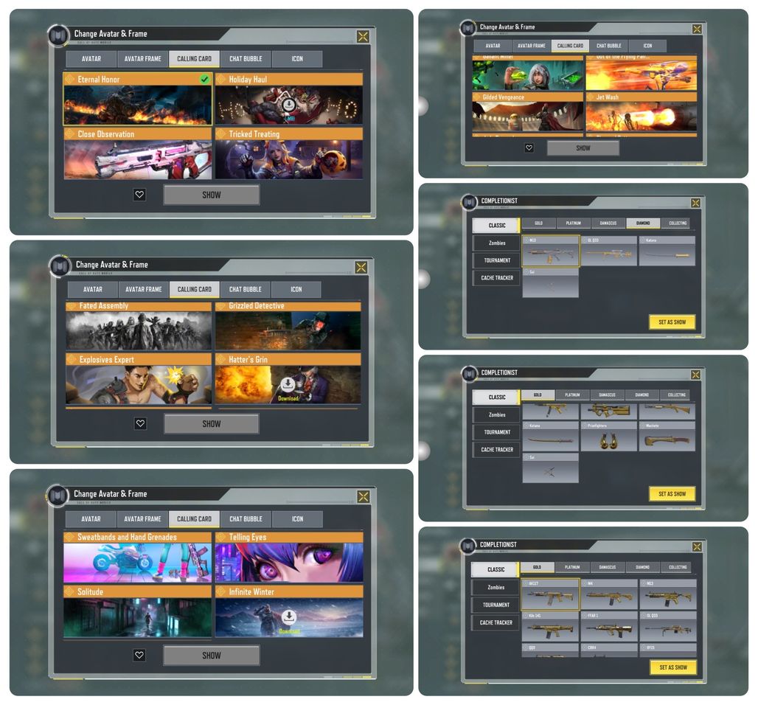
Task: Open Tournament category left of Kilo 141
Action: pos(496,605)
